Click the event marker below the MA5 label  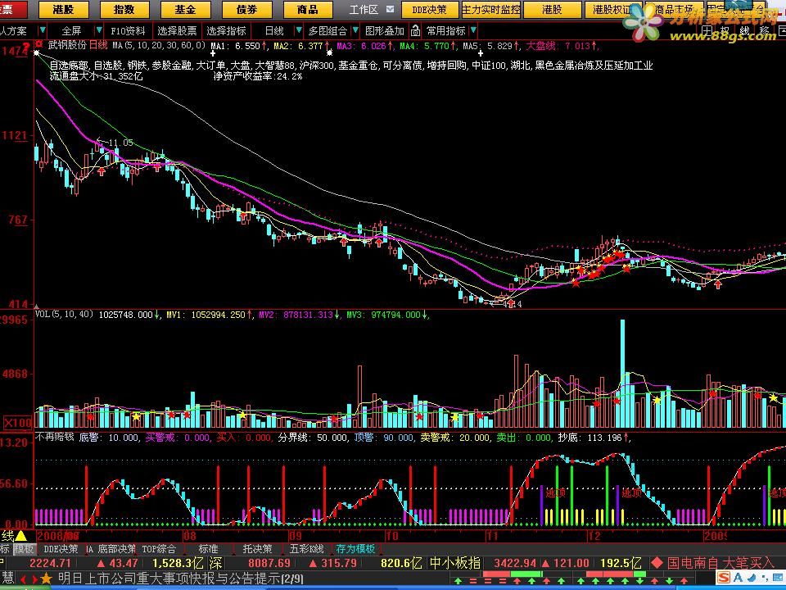481,53
